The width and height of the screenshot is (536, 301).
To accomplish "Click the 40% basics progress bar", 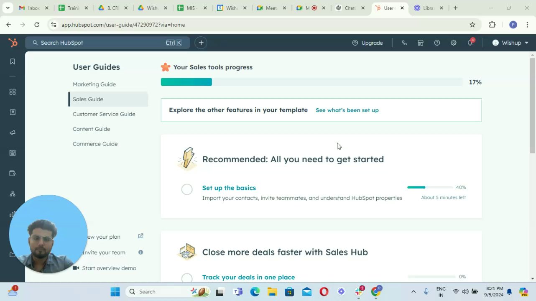I will 430,187.
